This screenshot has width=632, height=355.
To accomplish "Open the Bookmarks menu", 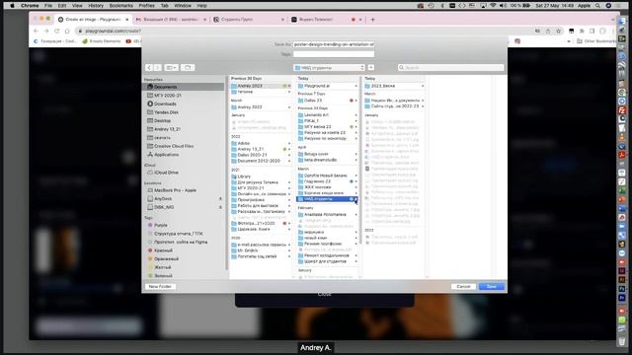I will tap(120, 6).
